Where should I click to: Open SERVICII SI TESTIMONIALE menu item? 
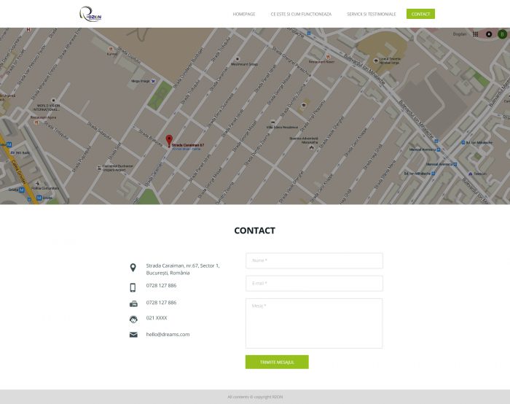point(372,15)
